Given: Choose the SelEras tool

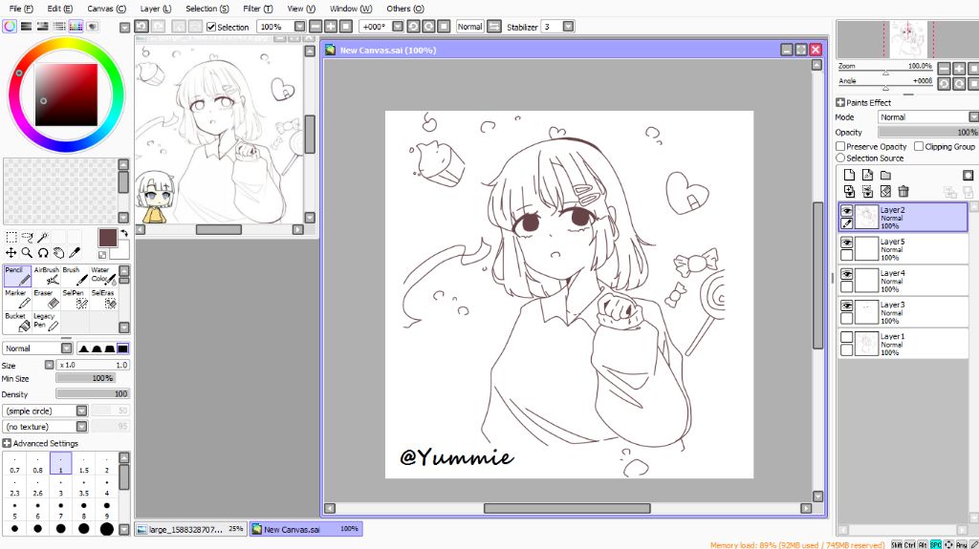Looking at the screenshot, I should [x=103, y=299].
